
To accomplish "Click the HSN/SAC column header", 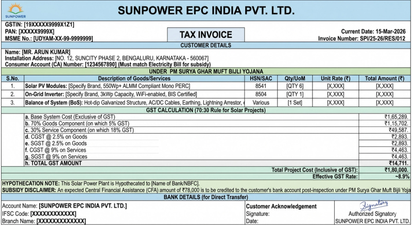I will coord(261,78).
